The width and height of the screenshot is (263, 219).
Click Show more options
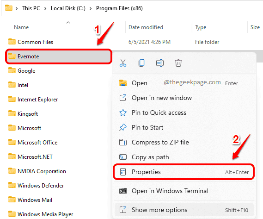(x=184, y=210)
